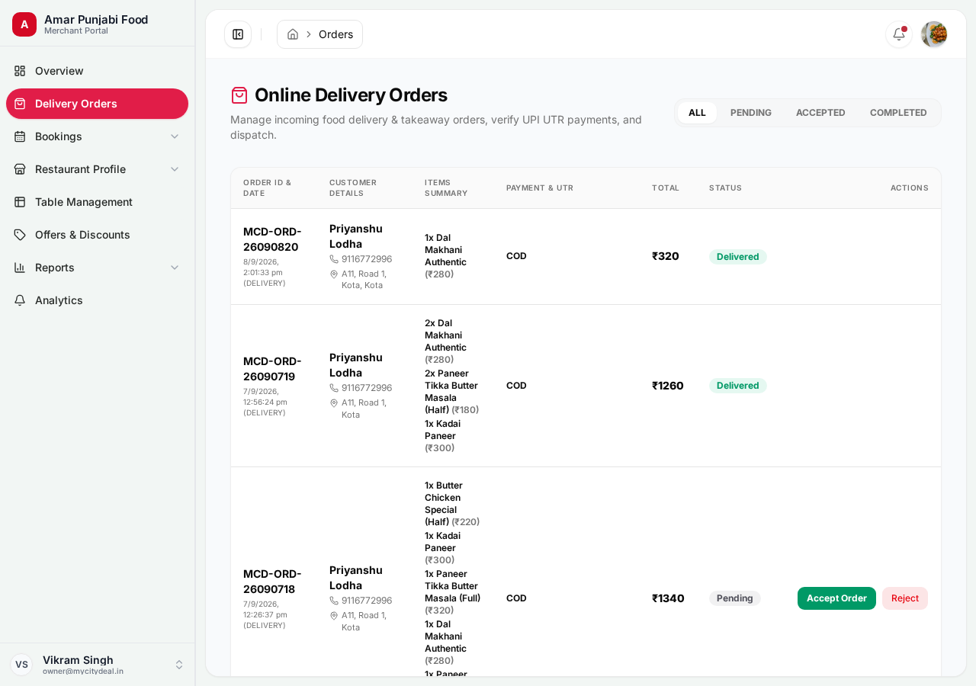Click the ₹1340 total amount
Viewport: 976px width, 686px height.
point(668,598)
